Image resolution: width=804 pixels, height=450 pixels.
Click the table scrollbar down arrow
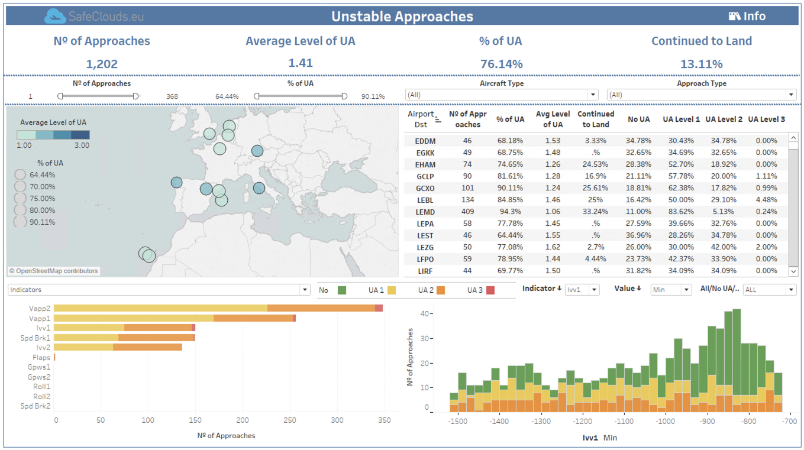(793, 271)
